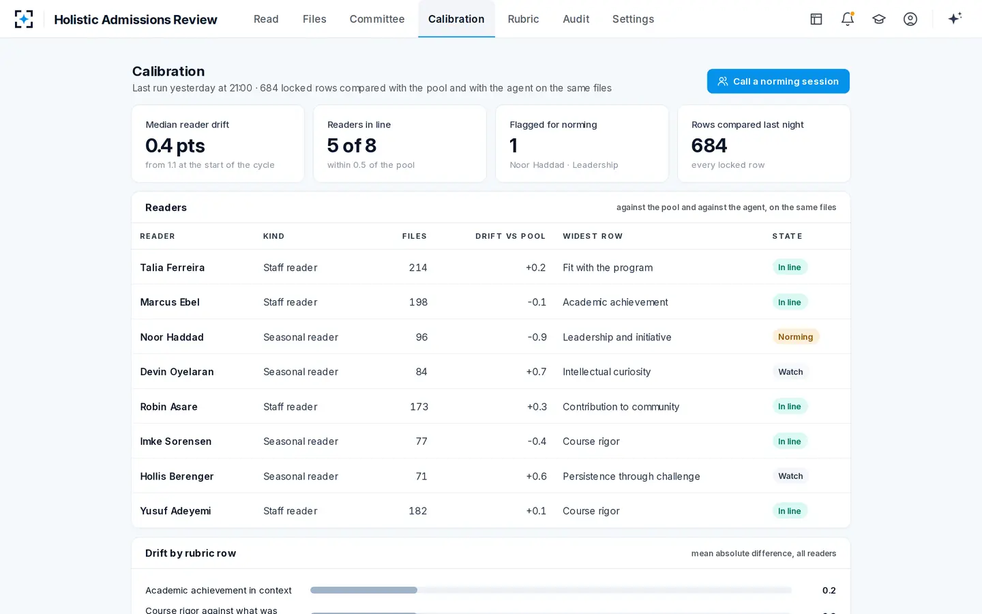This screenshot has height=614, width=982.
Task: Select reader Marcus Ebel
Action: point(170,302)
